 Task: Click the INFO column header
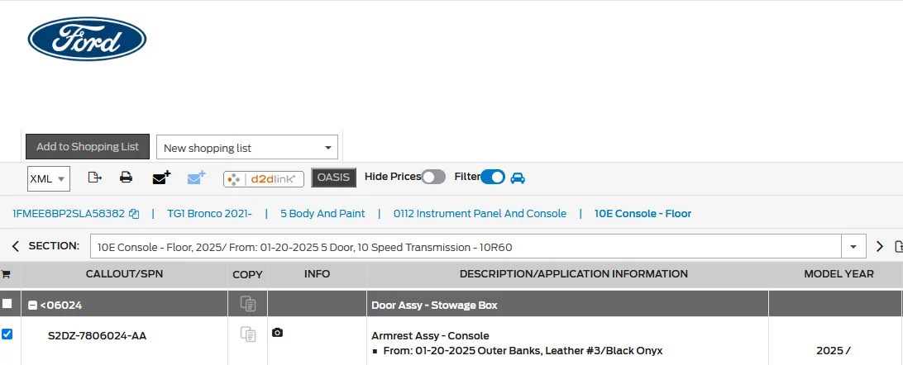tap(317, 274)
